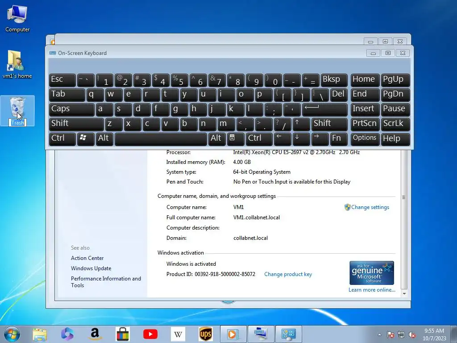Click the Del key
The width and height of the screenshot is (457, 343).
pyautogui.click(x=339, y=95)
